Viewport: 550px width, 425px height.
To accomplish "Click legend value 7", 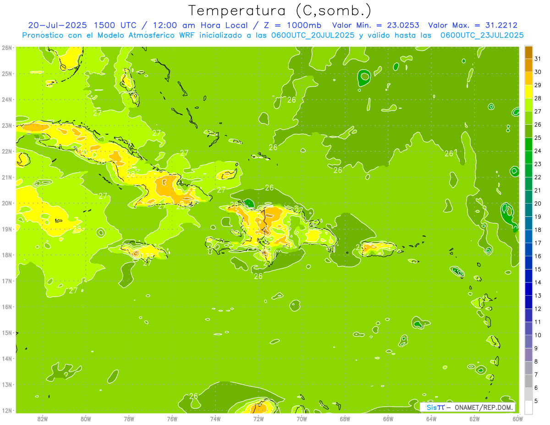I will coord(536,375).
